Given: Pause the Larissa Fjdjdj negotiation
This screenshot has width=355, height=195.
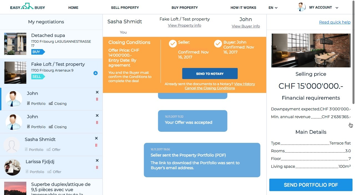Looking at the screenshot, I should (97, 168).
